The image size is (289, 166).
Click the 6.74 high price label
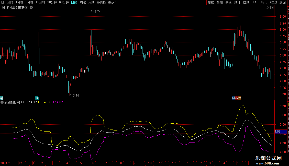[x=97, y=11]
